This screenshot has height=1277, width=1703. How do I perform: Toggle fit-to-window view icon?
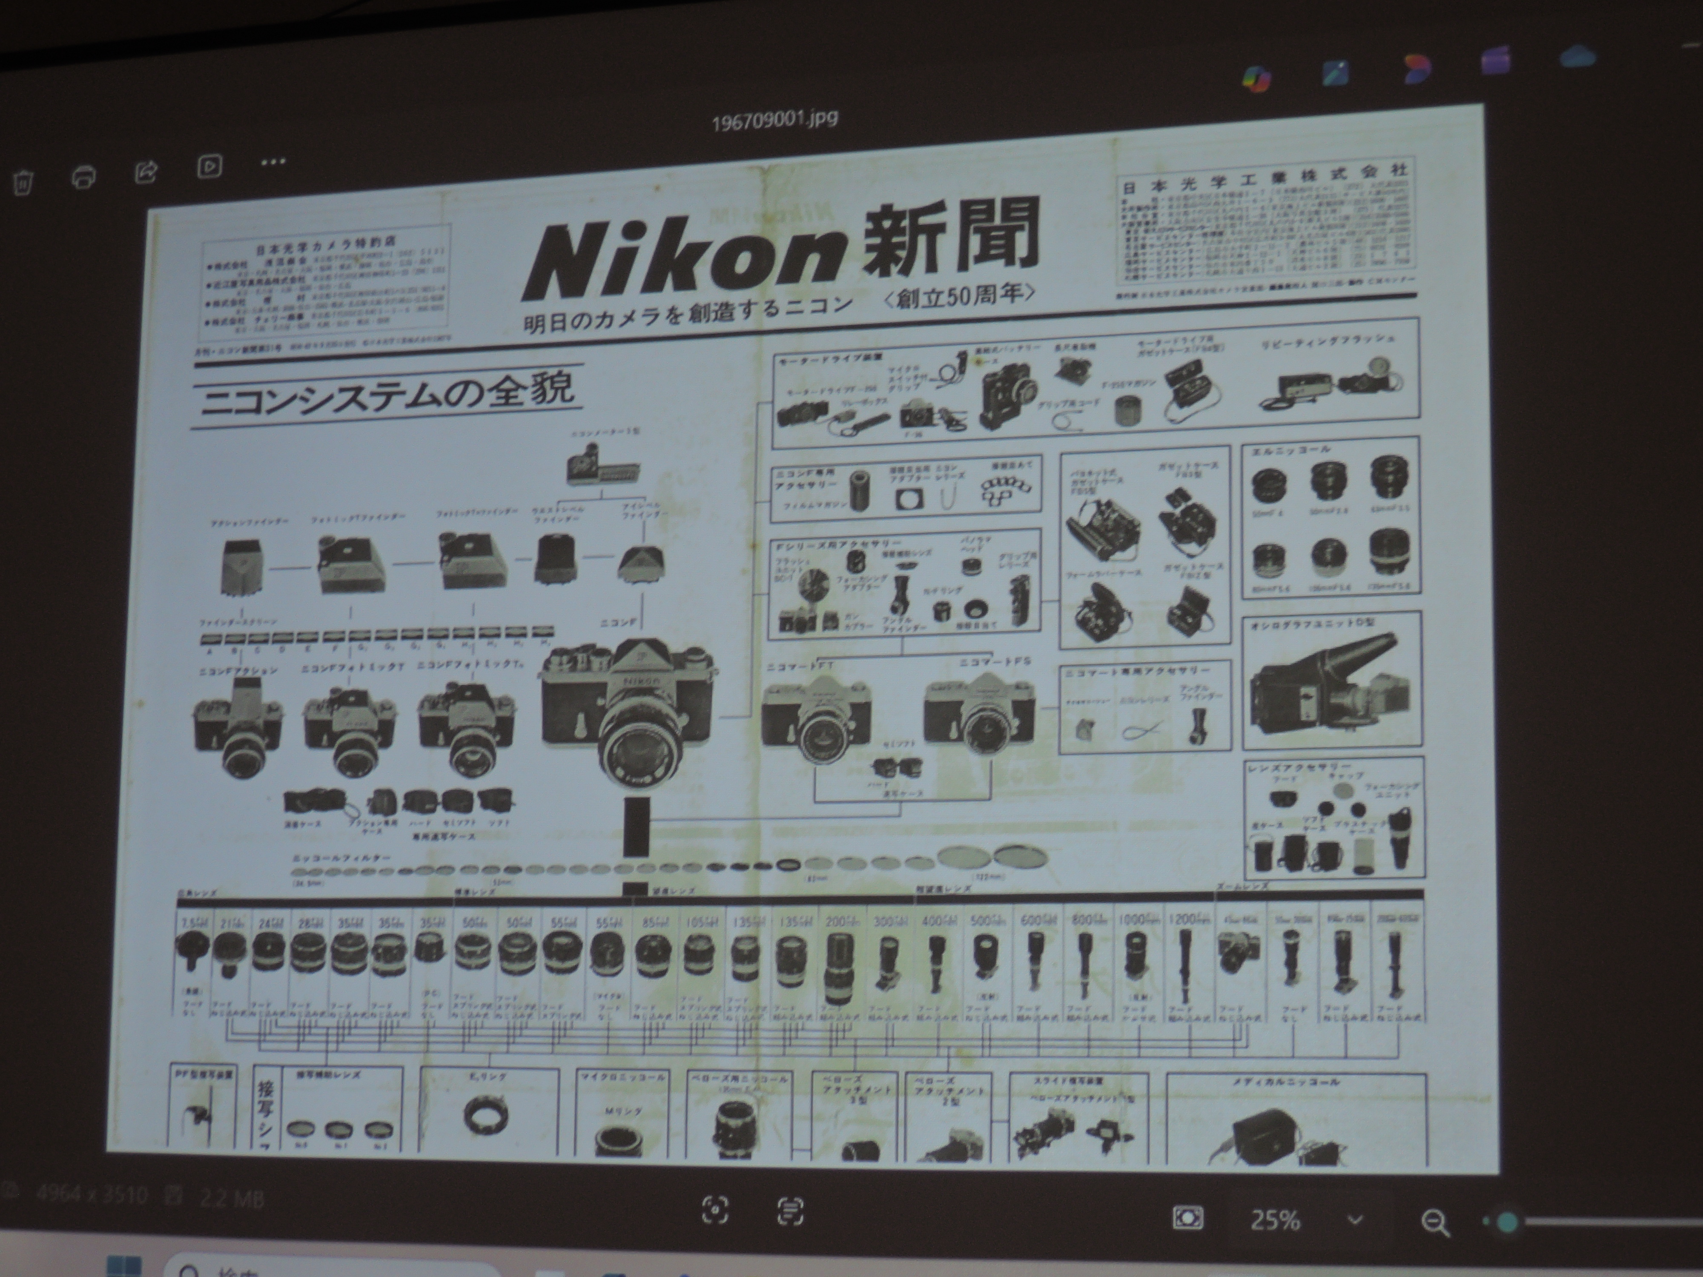point(1188,1218)
